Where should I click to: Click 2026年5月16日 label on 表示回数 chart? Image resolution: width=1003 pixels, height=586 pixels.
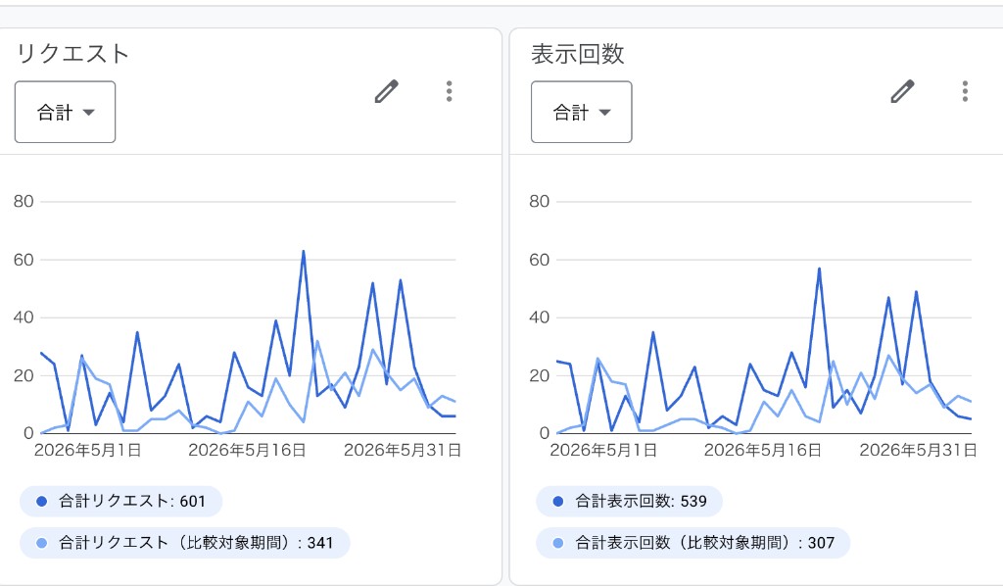pyautogui.click(x=762, y=451)
